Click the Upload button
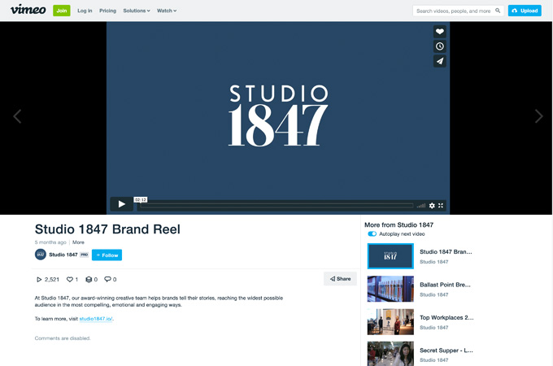Screen dimensions: 553x366 coord(525,11)
